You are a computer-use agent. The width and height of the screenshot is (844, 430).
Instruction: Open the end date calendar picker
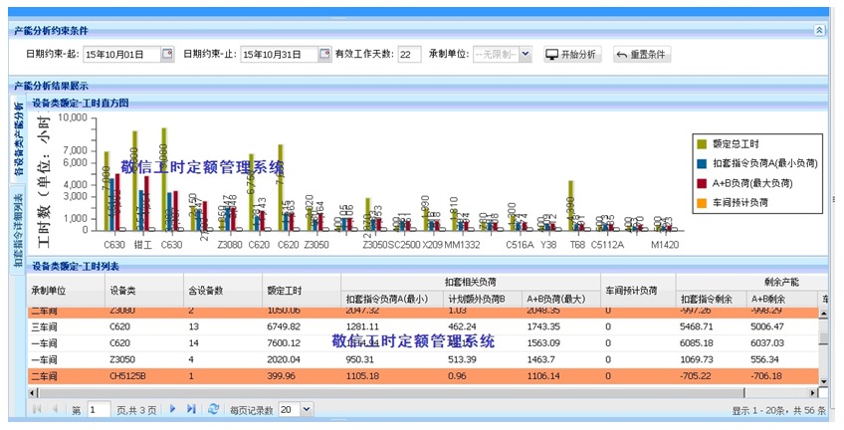coord(324,54)
